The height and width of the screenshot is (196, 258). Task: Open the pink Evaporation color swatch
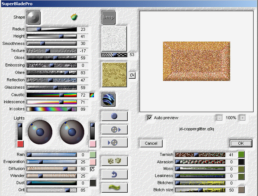pos(93,162)
